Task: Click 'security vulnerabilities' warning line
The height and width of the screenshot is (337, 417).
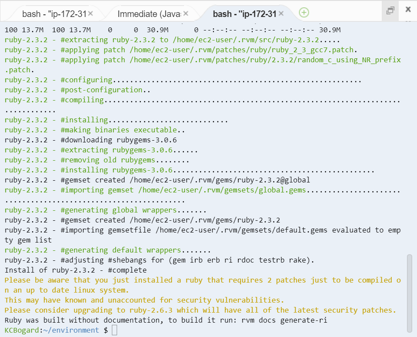Action: point(144,300)
